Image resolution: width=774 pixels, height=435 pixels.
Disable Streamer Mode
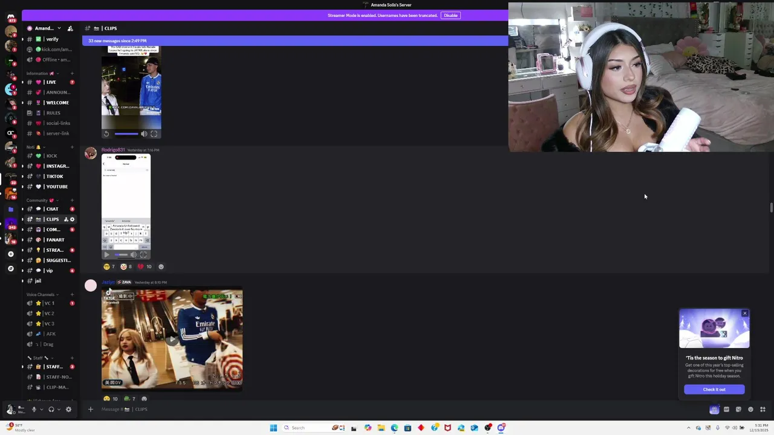(x=450, y=15)
